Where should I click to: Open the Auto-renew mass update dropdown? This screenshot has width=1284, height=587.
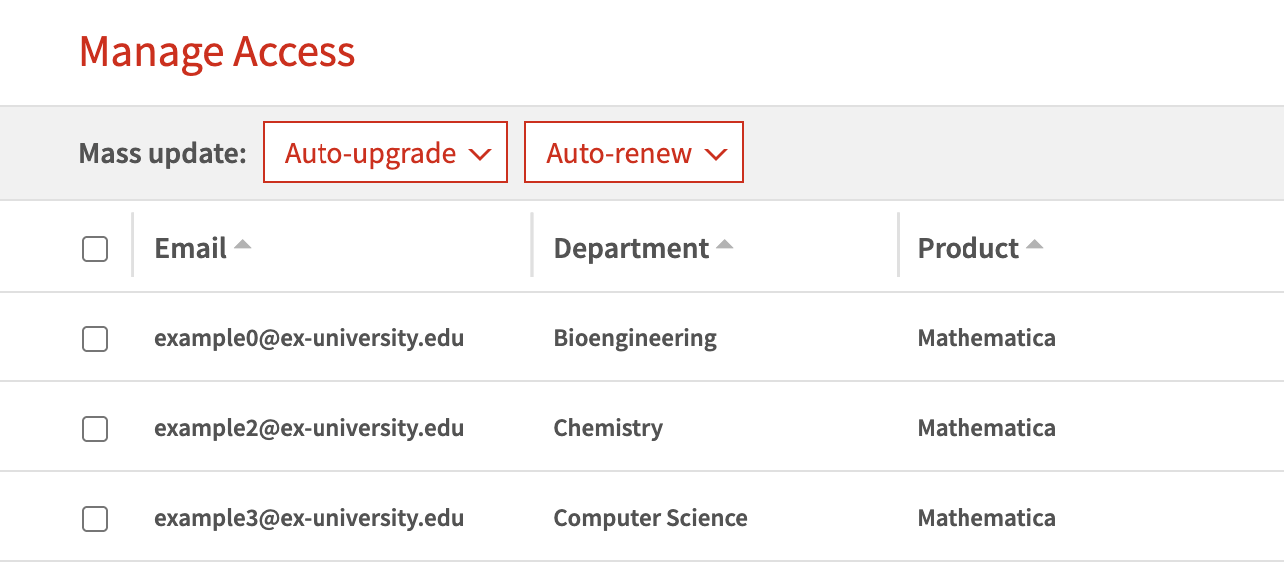tap(634, 152)
